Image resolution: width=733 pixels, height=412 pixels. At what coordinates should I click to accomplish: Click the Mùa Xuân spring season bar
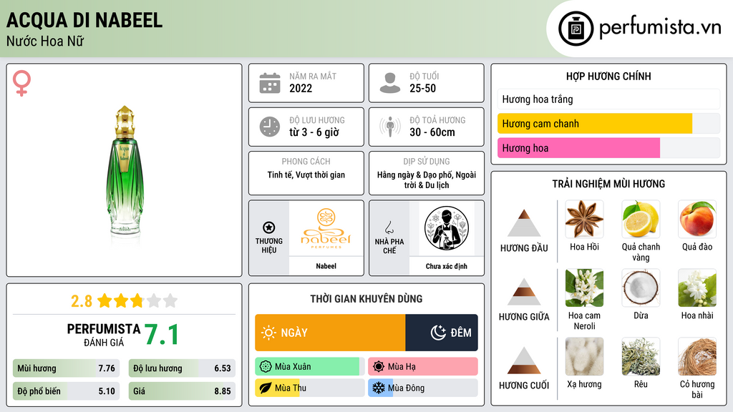coord(309,367)
